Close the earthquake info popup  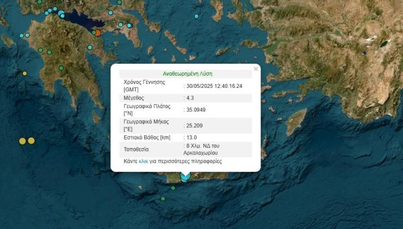tap(256, 69)
